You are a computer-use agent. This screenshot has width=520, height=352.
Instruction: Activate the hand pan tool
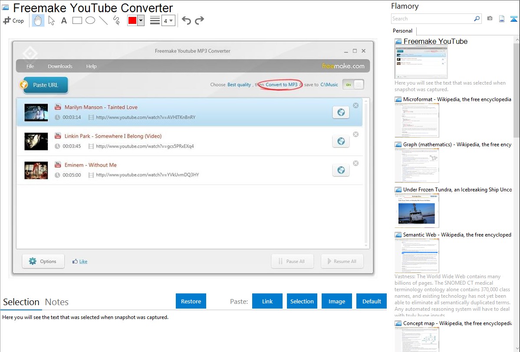click(x=38, y=20)
